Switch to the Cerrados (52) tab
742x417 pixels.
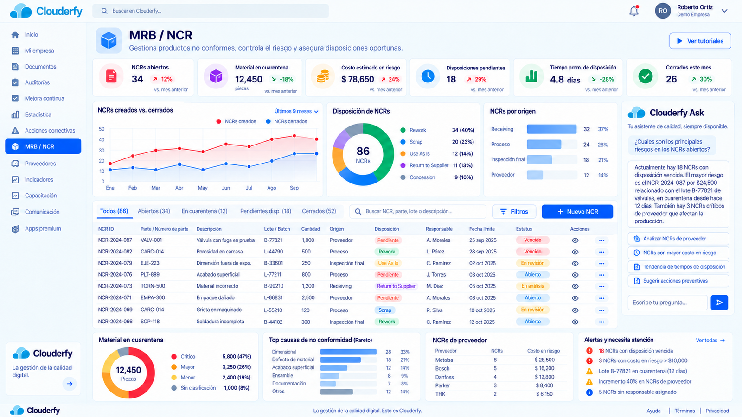(319, 211)
